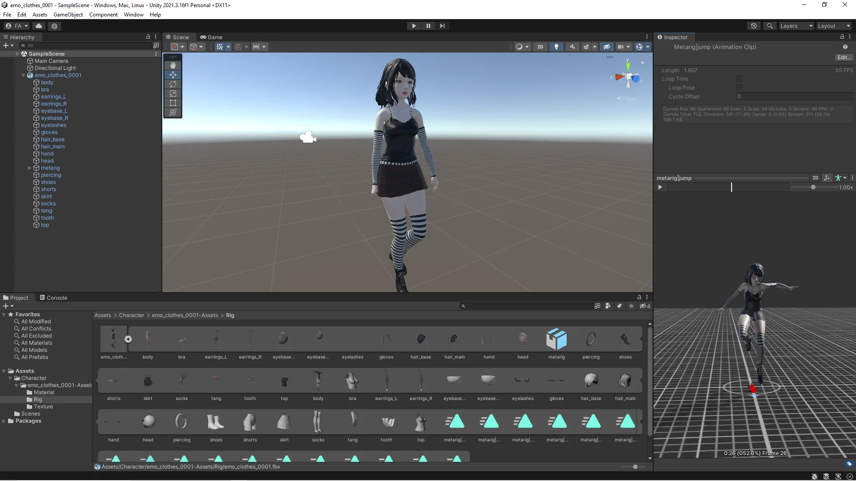Click the Edit button in the Inspector
Viewport: 856px width, 481px height.
pos(843,57)
